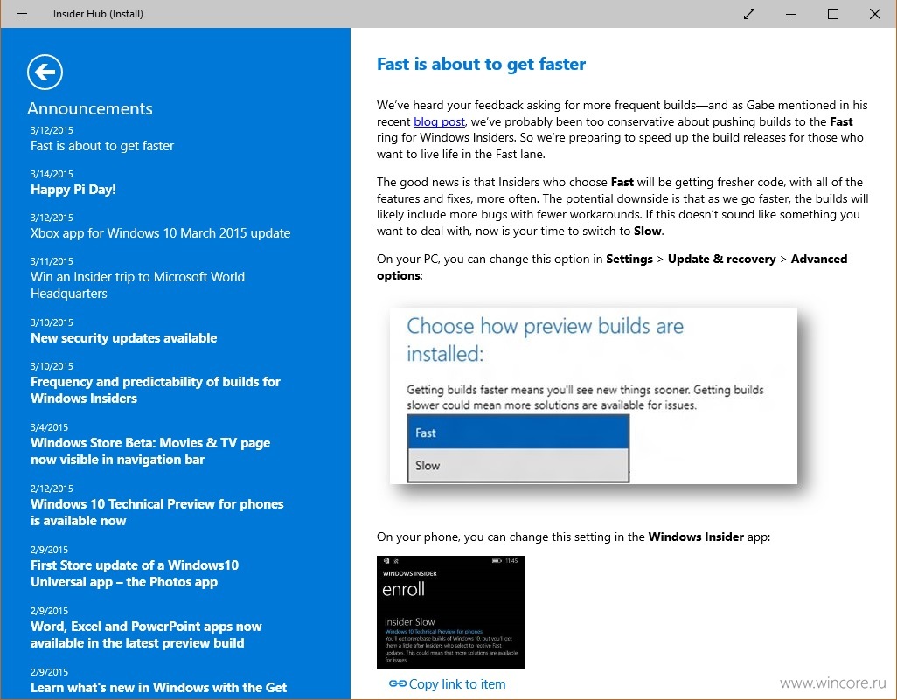Click the Announcements heading

[x=90, y=108]
